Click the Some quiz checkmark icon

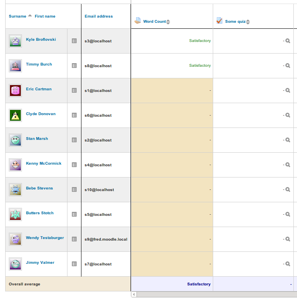(219, 20)
